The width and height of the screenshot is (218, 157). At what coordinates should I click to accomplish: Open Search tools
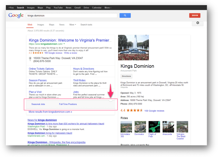coord(86,24)
